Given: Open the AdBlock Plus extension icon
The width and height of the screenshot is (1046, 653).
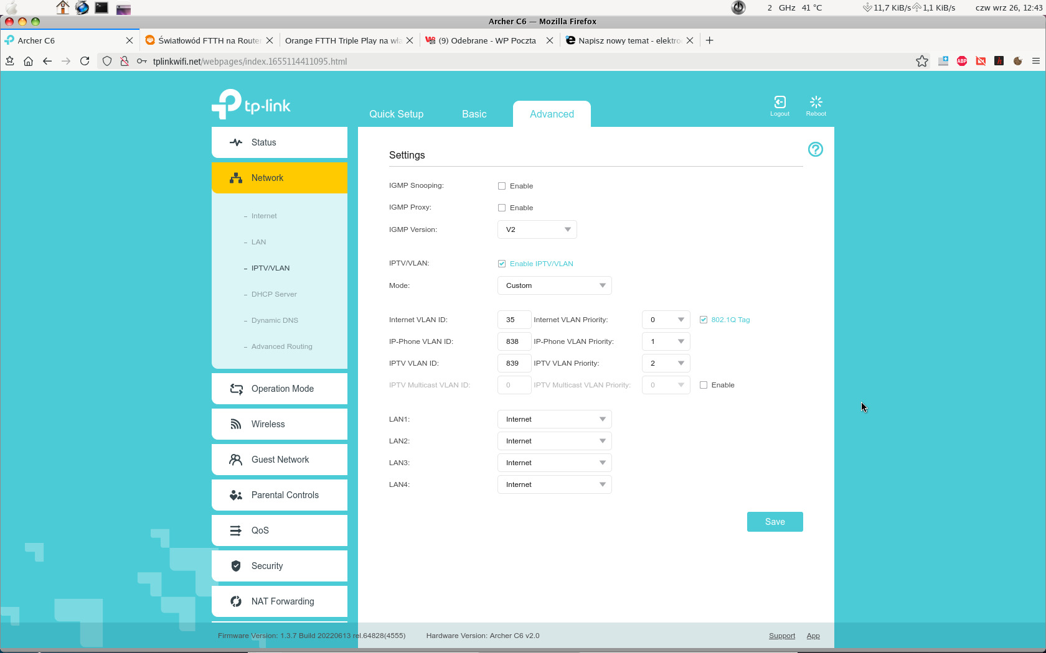Looking at the screenshot, I should pyautogui.click(x=962, y=61).
